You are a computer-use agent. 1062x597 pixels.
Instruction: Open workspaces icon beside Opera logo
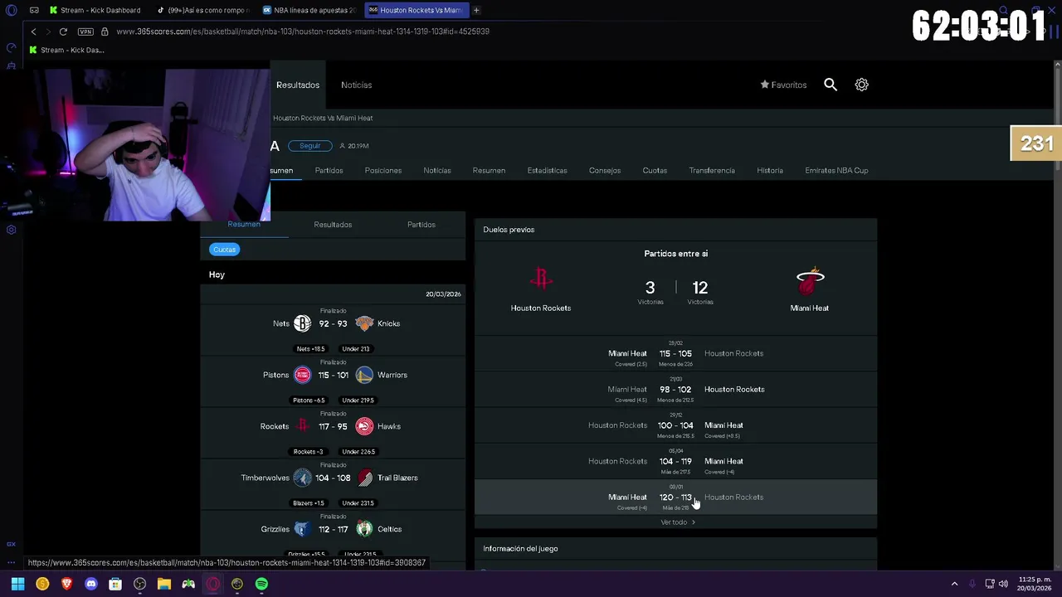[34, 10]
